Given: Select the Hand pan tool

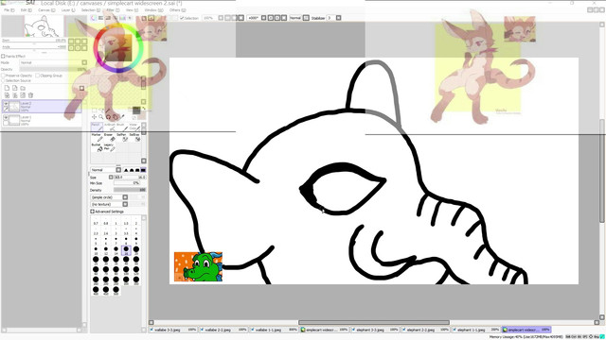Looking at the screenshot, I should [x=116, y=117].
